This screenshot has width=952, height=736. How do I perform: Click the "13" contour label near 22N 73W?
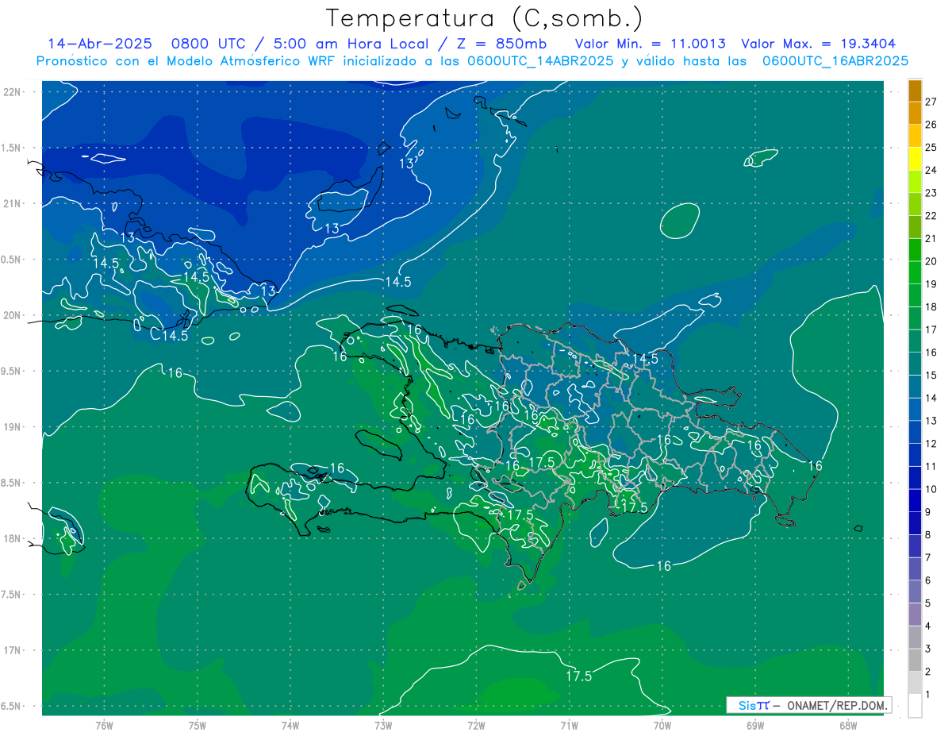pos(406,164)
